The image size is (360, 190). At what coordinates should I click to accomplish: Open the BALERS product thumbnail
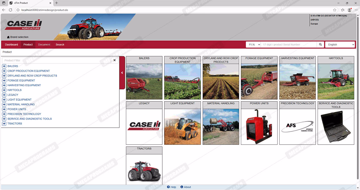coord(144,78)
